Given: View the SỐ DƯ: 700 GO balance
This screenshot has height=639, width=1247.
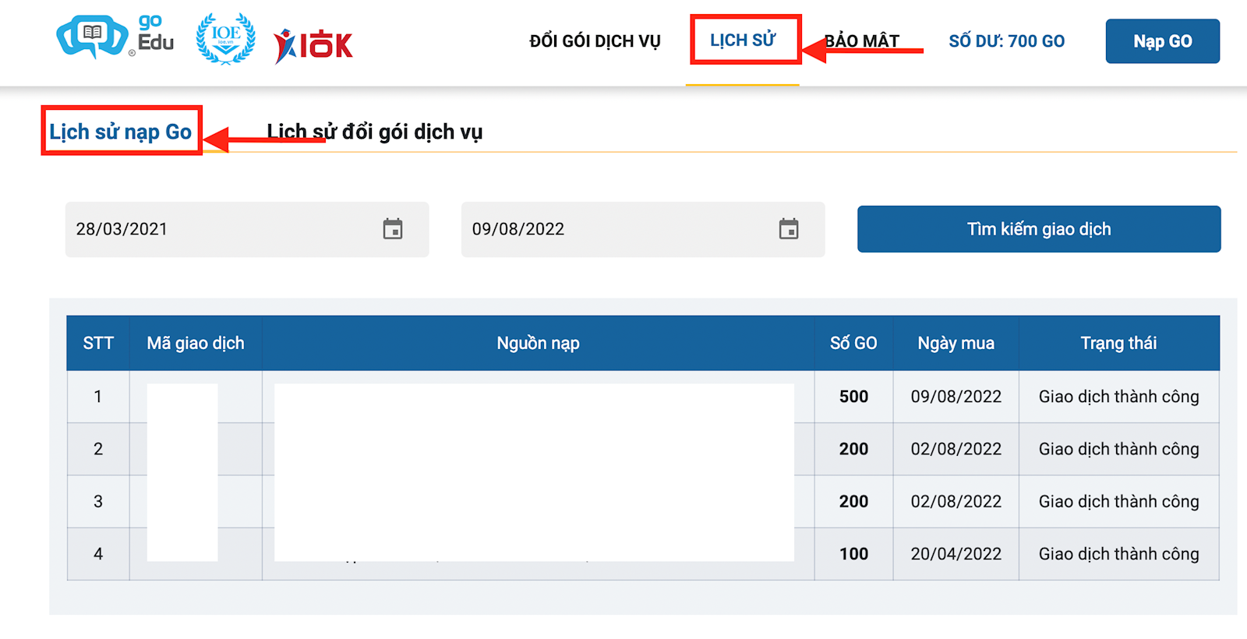Looking at the screenshot, I should tap(1006, 41).
